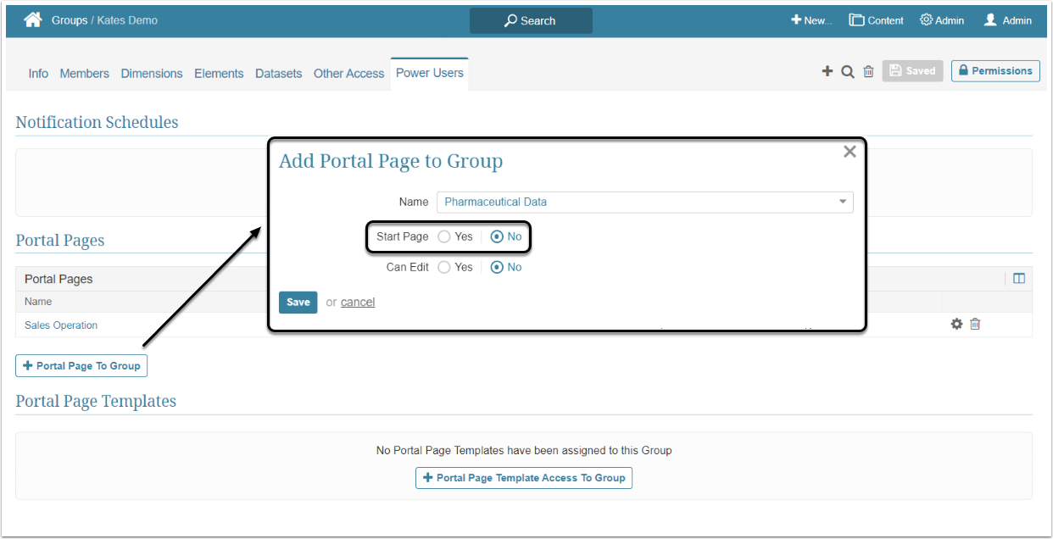The height and width of the screenshot is (539, 1053).
Task: Open the Admin user menu
Action: [1007, 20]
